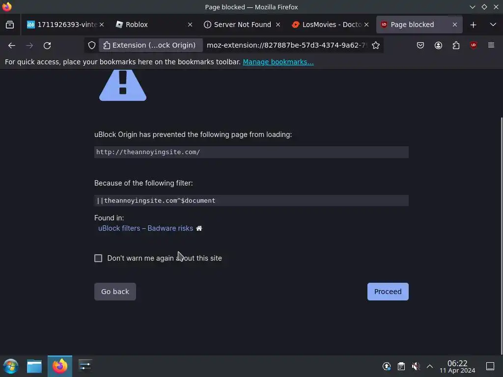This screenshot has height=377, width=503.
Task: Open the Manage bookmarks link
Action: tap(278, 62)
